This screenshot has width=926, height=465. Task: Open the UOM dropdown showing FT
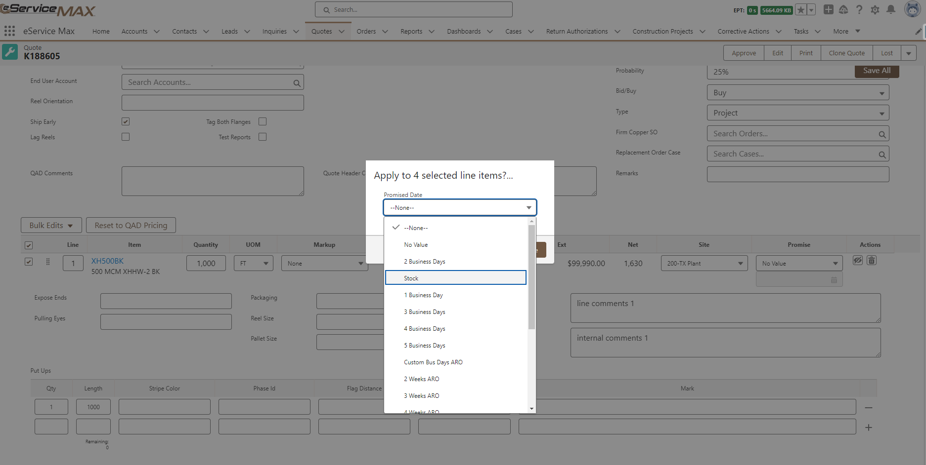click(253, 263)
